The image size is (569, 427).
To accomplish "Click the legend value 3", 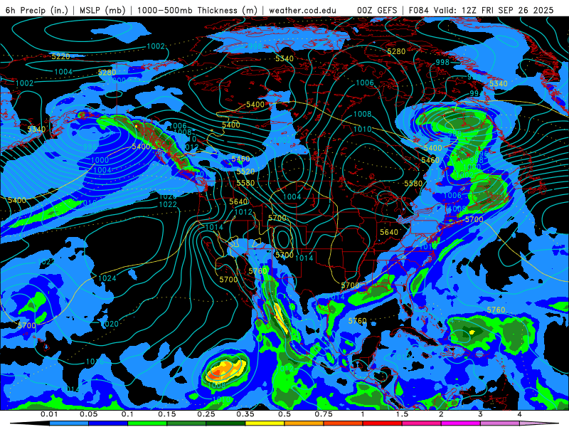I will pos(481,414).
